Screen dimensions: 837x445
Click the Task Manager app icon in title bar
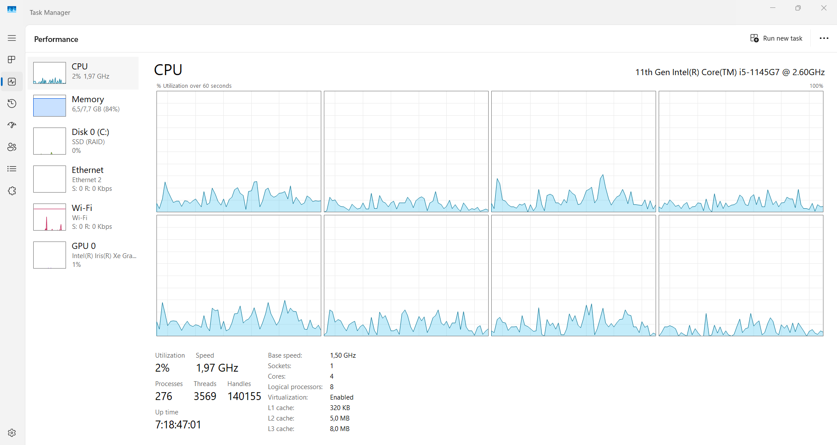tap(12, 9)
